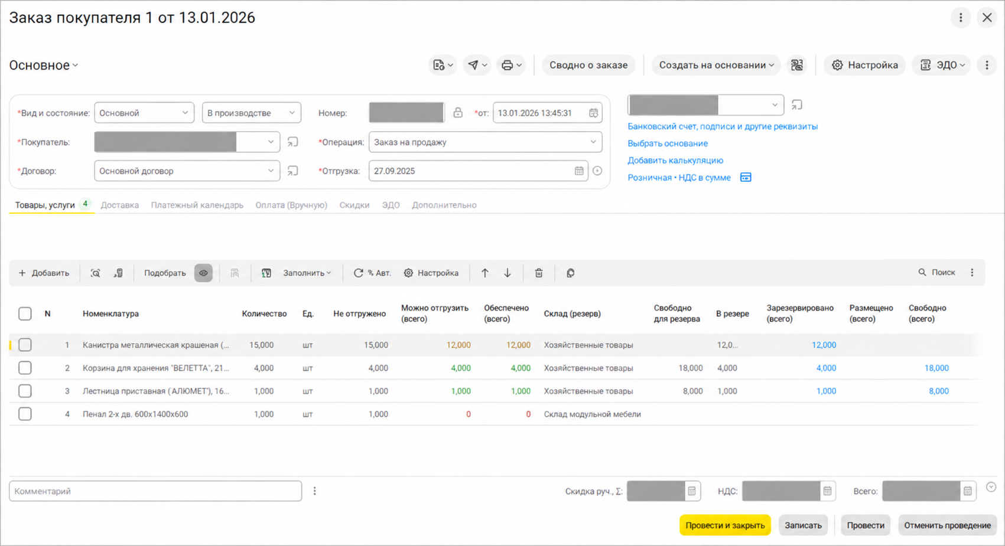Click the Поиск field in table toolbar
Image resolution: width=1005 pixels, height=546 pixels.
937,273
